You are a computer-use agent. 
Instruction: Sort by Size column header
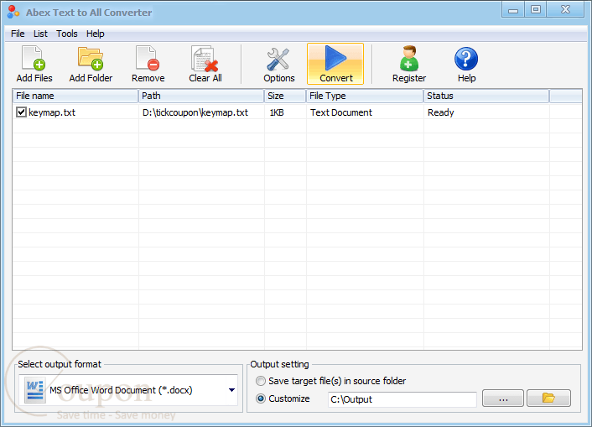pyautogui.click(x=285, y=96)
